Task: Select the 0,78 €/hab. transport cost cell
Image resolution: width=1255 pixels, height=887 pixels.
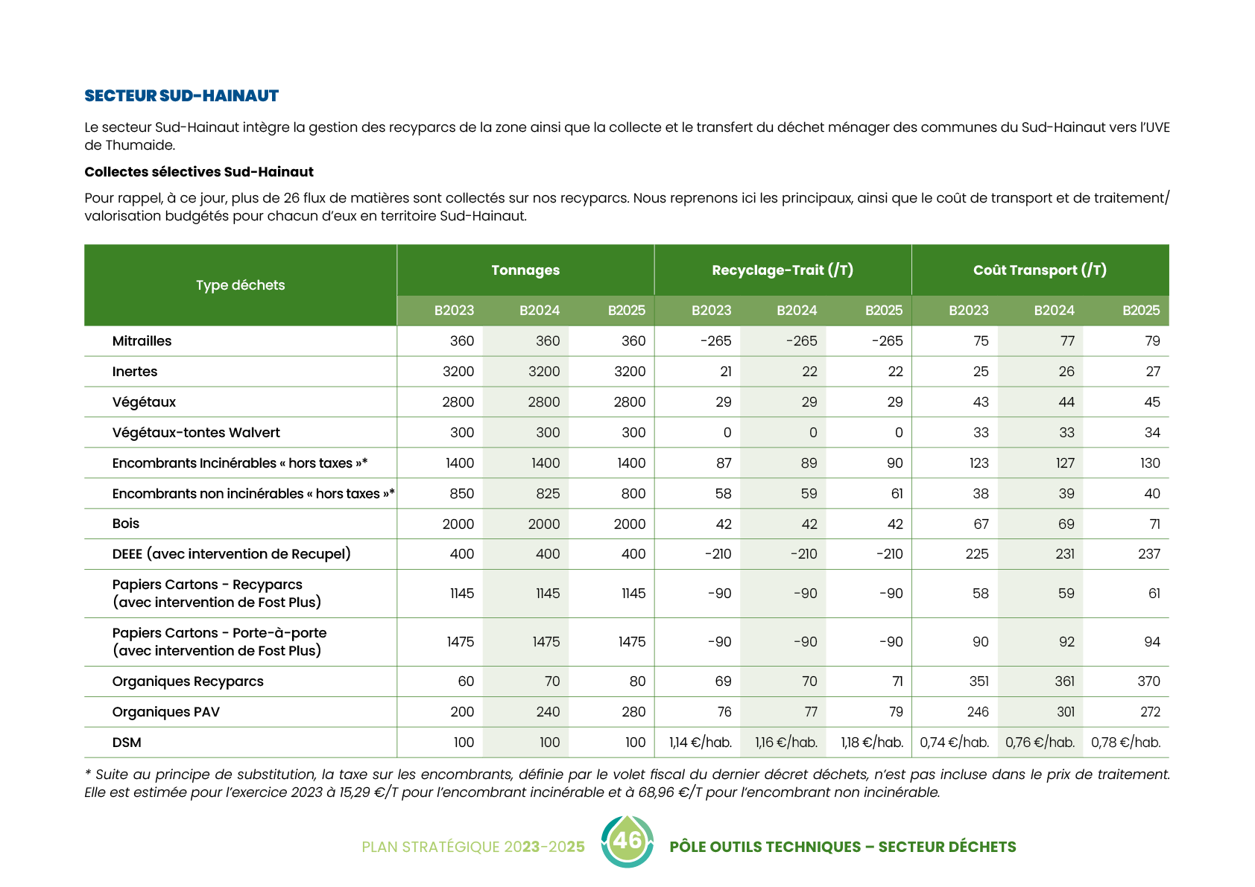Action: click(x=1125, y=743)
